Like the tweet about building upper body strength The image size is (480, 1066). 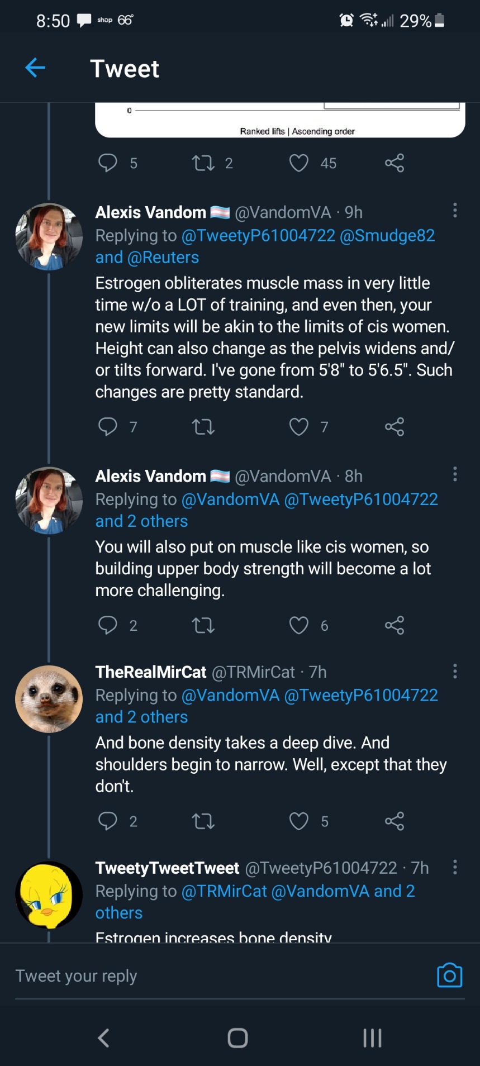(x=299, y=625)
